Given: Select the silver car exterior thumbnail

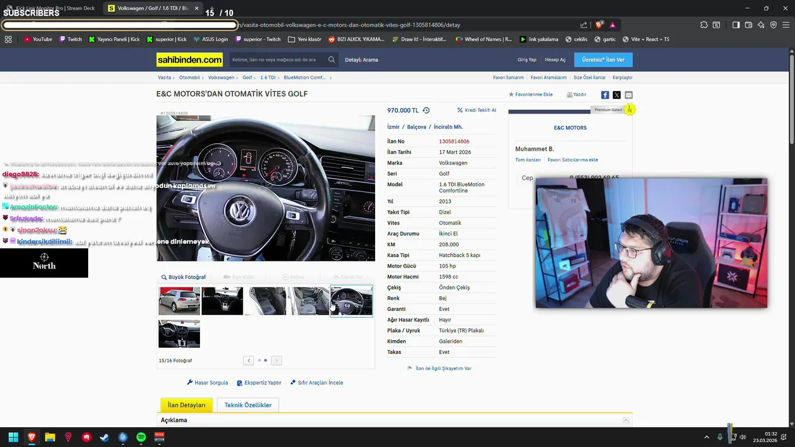Looking at the screenshot, I should (179, 300).
